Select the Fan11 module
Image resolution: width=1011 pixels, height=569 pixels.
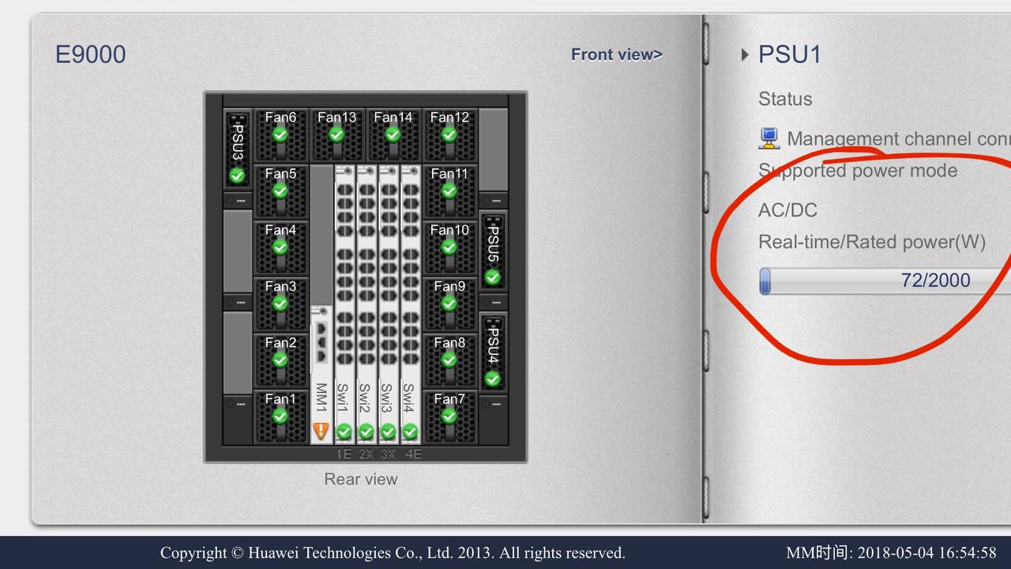pos(449,191)
